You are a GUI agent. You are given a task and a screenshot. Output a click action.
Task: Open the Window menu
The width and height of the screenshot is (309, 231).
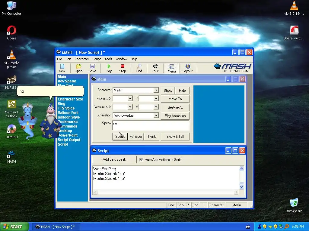point(121,59)
